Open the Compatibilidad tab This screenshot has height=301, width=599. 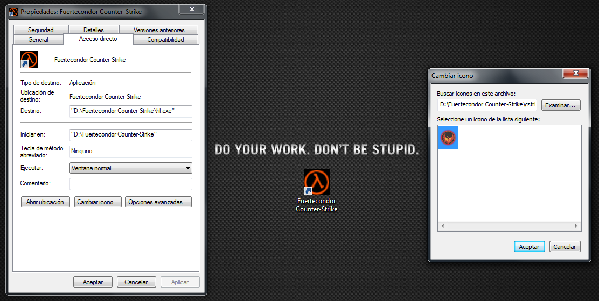pyautogui.click(x=165, y=40)
